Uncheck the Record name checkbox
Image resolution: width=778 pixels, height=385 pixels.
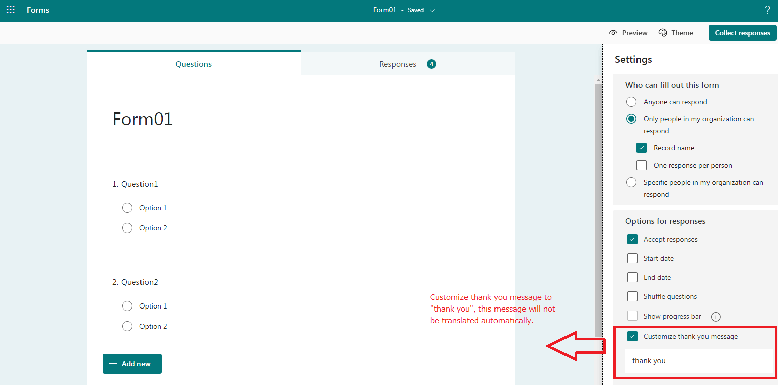pos(642,147)
